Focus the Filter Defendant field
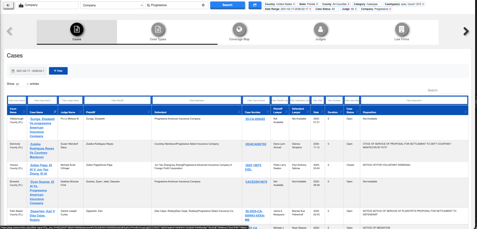The height and width of the screenshot is (229, 477). coord(197,100)
